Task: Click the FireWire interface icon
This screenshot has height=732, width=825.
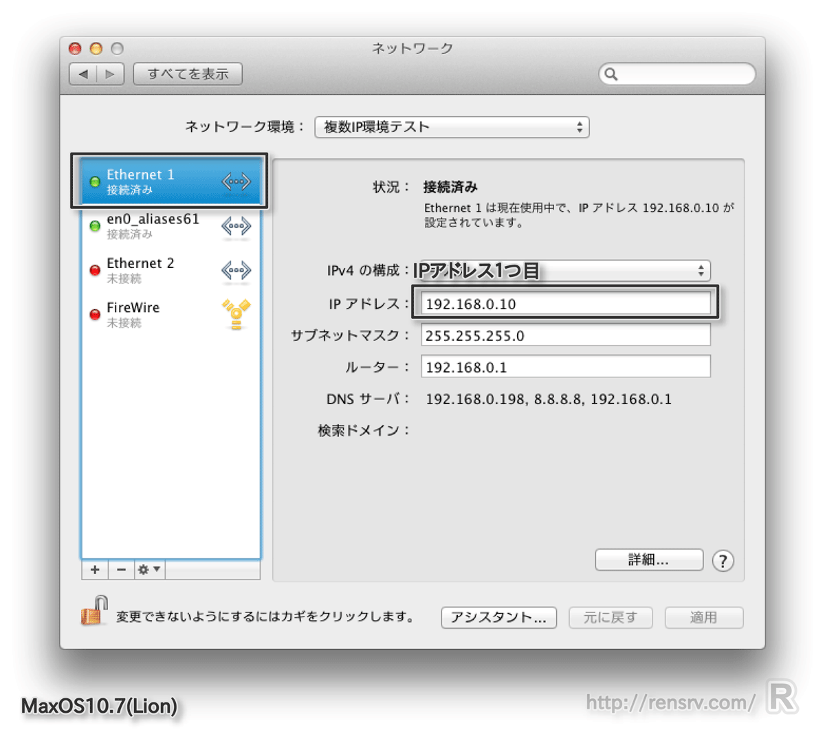Action: [236, 315]
